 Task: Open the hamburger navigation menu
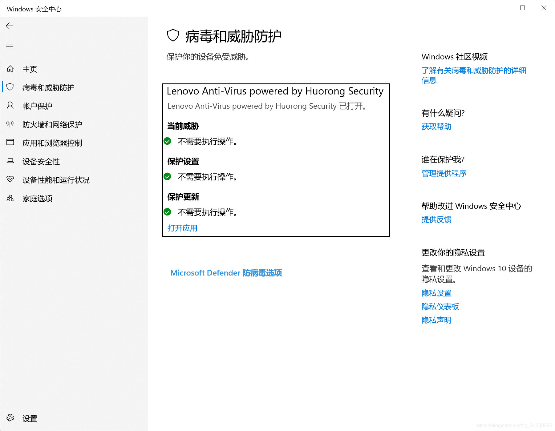(10, 46)
